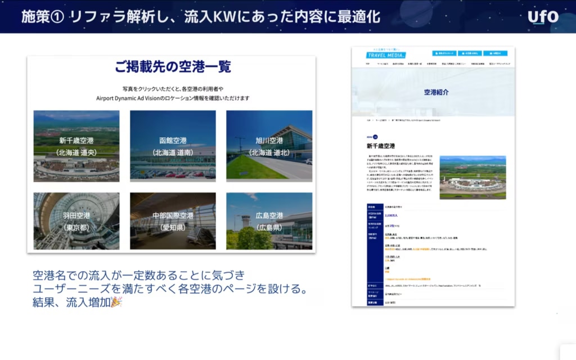Click the TOP breadcrumb link under banner
This screenshot has height=360, width=576.
tap(368, 120)
